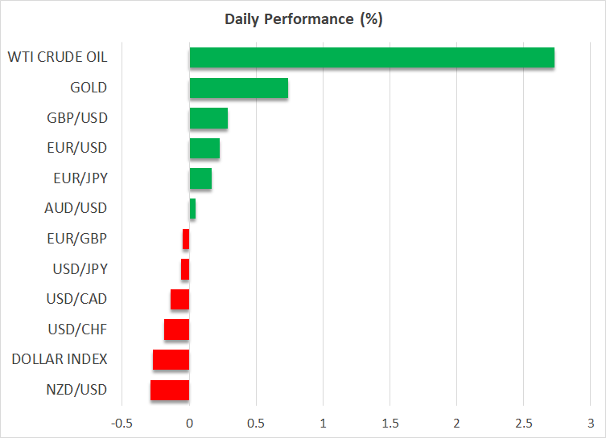606x438 pixels.
Task: Click the EUR/JPY green bar
Action: pos(200,178)
